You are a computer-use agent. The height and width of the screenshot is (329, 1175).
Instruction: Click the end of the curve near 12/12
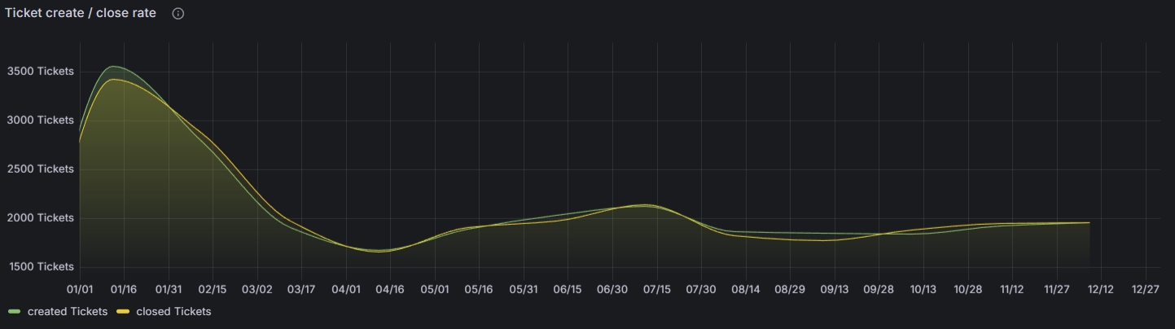click(1089, 222)
